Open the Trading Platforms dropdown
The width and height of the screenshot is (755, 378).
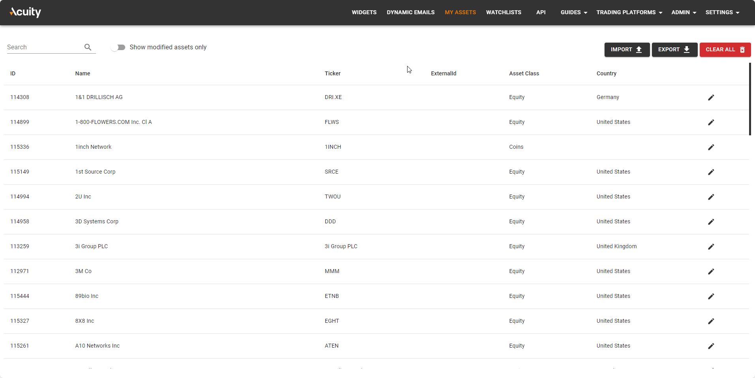coord(629,12)
